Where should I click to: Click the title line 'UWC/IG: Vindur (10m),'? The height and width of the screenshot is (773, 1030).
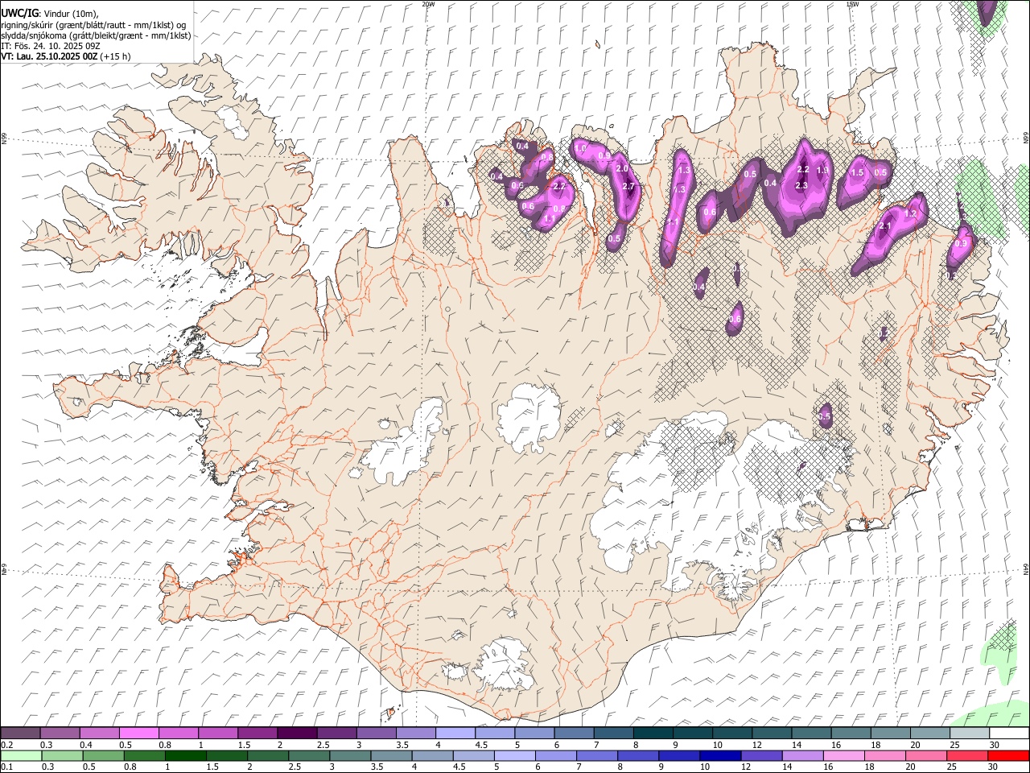click(x=50, y=13)
